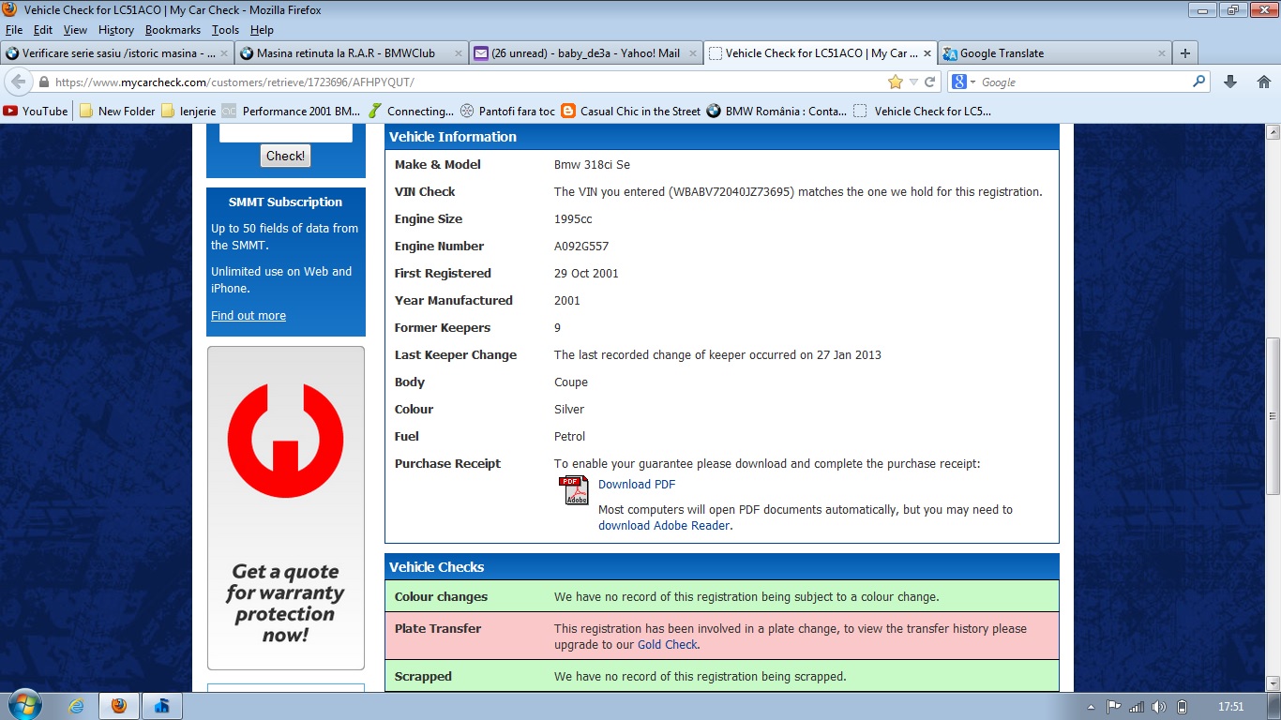Click the SMMT Subscription heading
The image size is (1281, 720).
[285, 202]
